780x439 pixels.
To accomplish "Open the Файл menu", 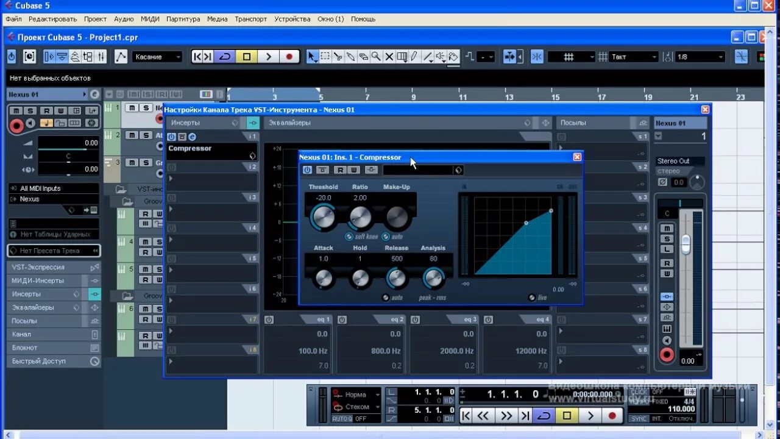I will [x=13, y=19].
